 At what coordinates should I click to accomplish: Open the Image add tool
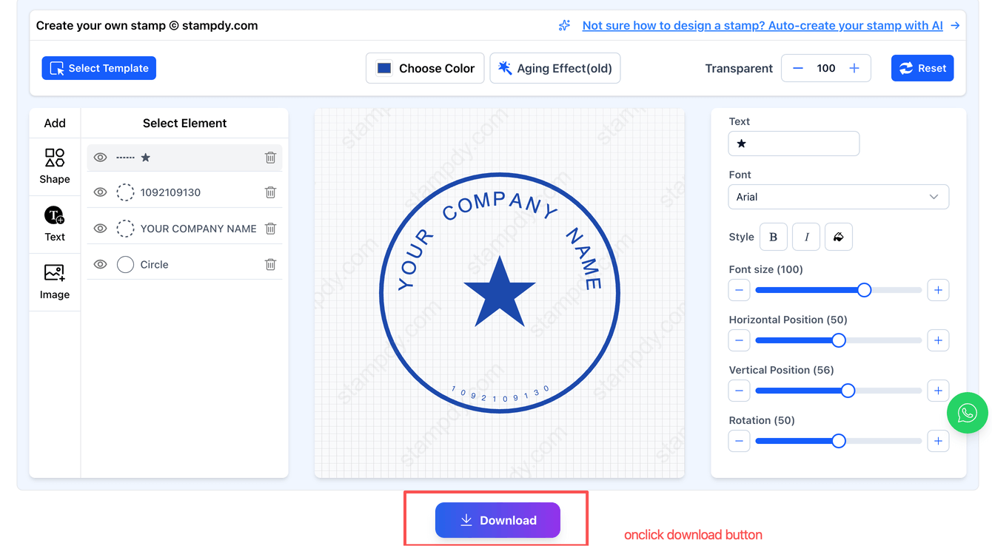point(55,281)
